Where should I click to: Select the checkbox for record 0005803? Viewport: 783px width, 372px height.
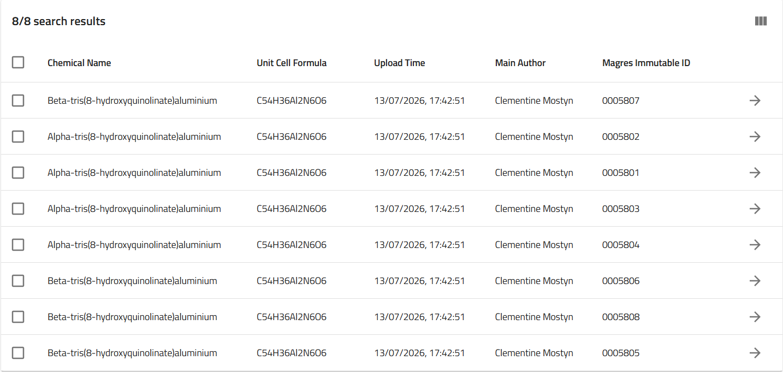[18, 209]
